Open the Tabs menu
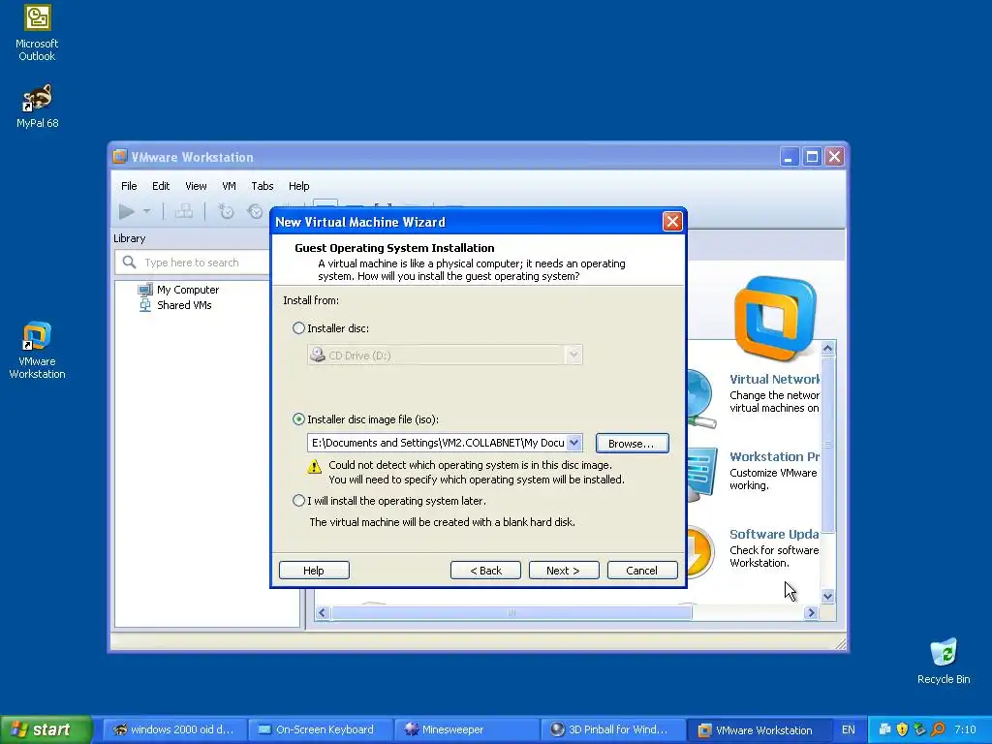This screenshot has height=744, width=992. tap(263, 186)
